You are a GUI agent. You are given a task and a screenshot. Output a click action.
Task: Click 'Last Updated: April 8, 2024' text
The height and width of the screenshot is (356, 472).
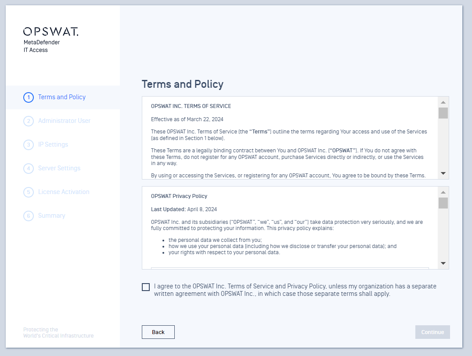point(184,209)
